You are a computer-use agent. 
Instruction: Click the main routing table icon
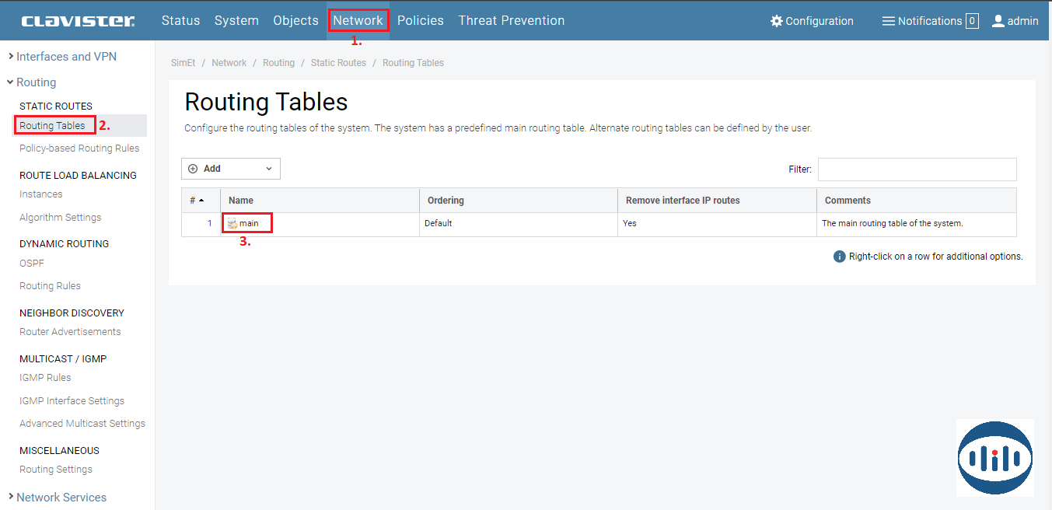232,224
